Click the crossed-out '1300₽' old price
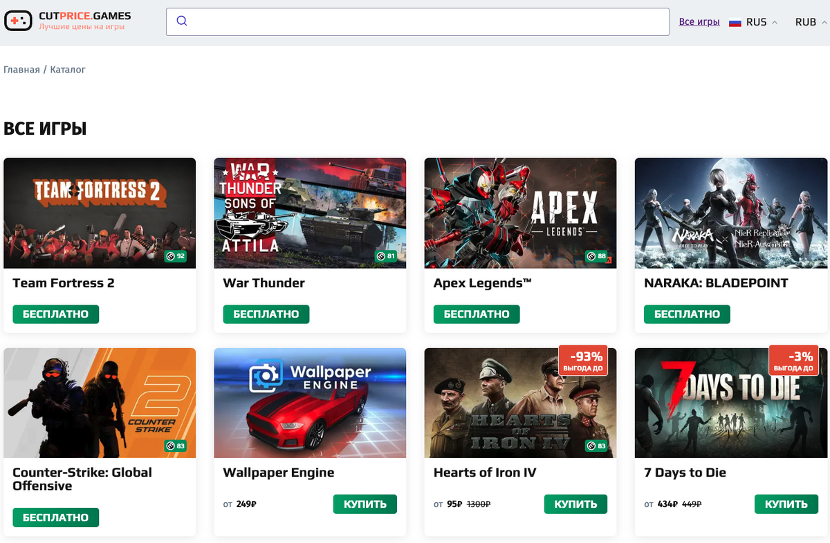The image size is (830, 543). [479, 504]
